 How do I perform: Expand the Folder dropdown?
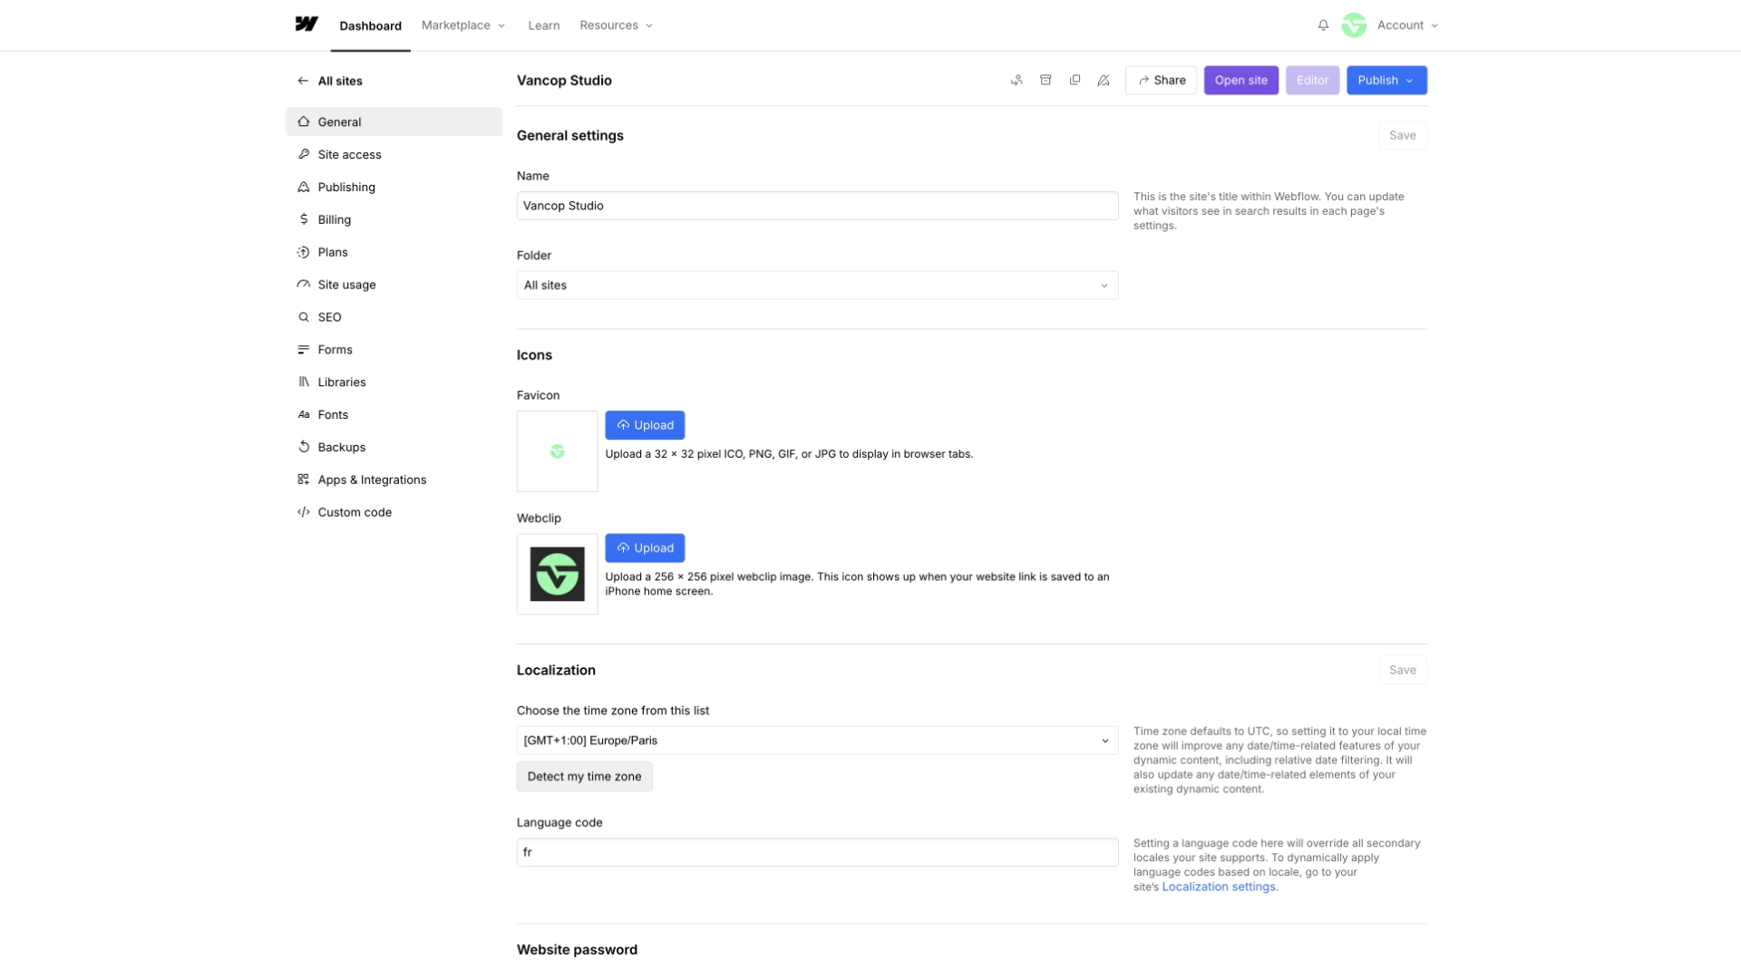click(x=816, y=286)
